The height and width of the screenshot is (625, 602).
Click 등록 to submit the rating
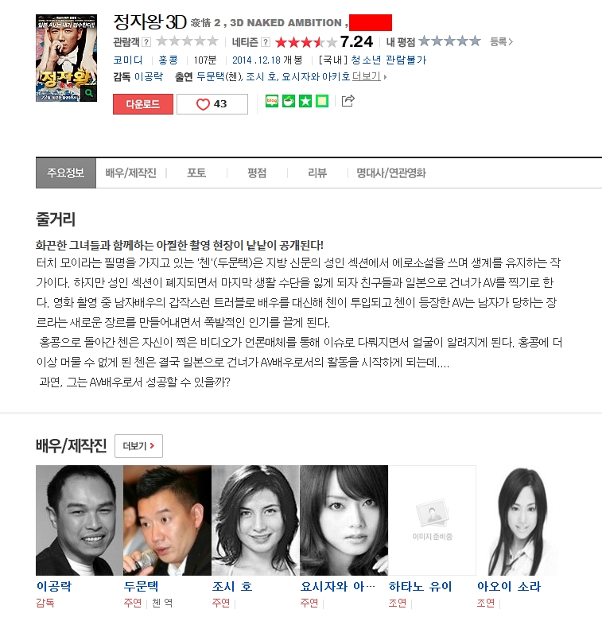tap(501, 41)
